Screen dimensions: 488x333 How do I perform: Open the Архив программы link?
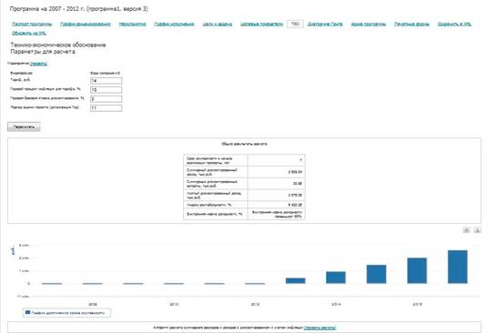tap(369, 24)
